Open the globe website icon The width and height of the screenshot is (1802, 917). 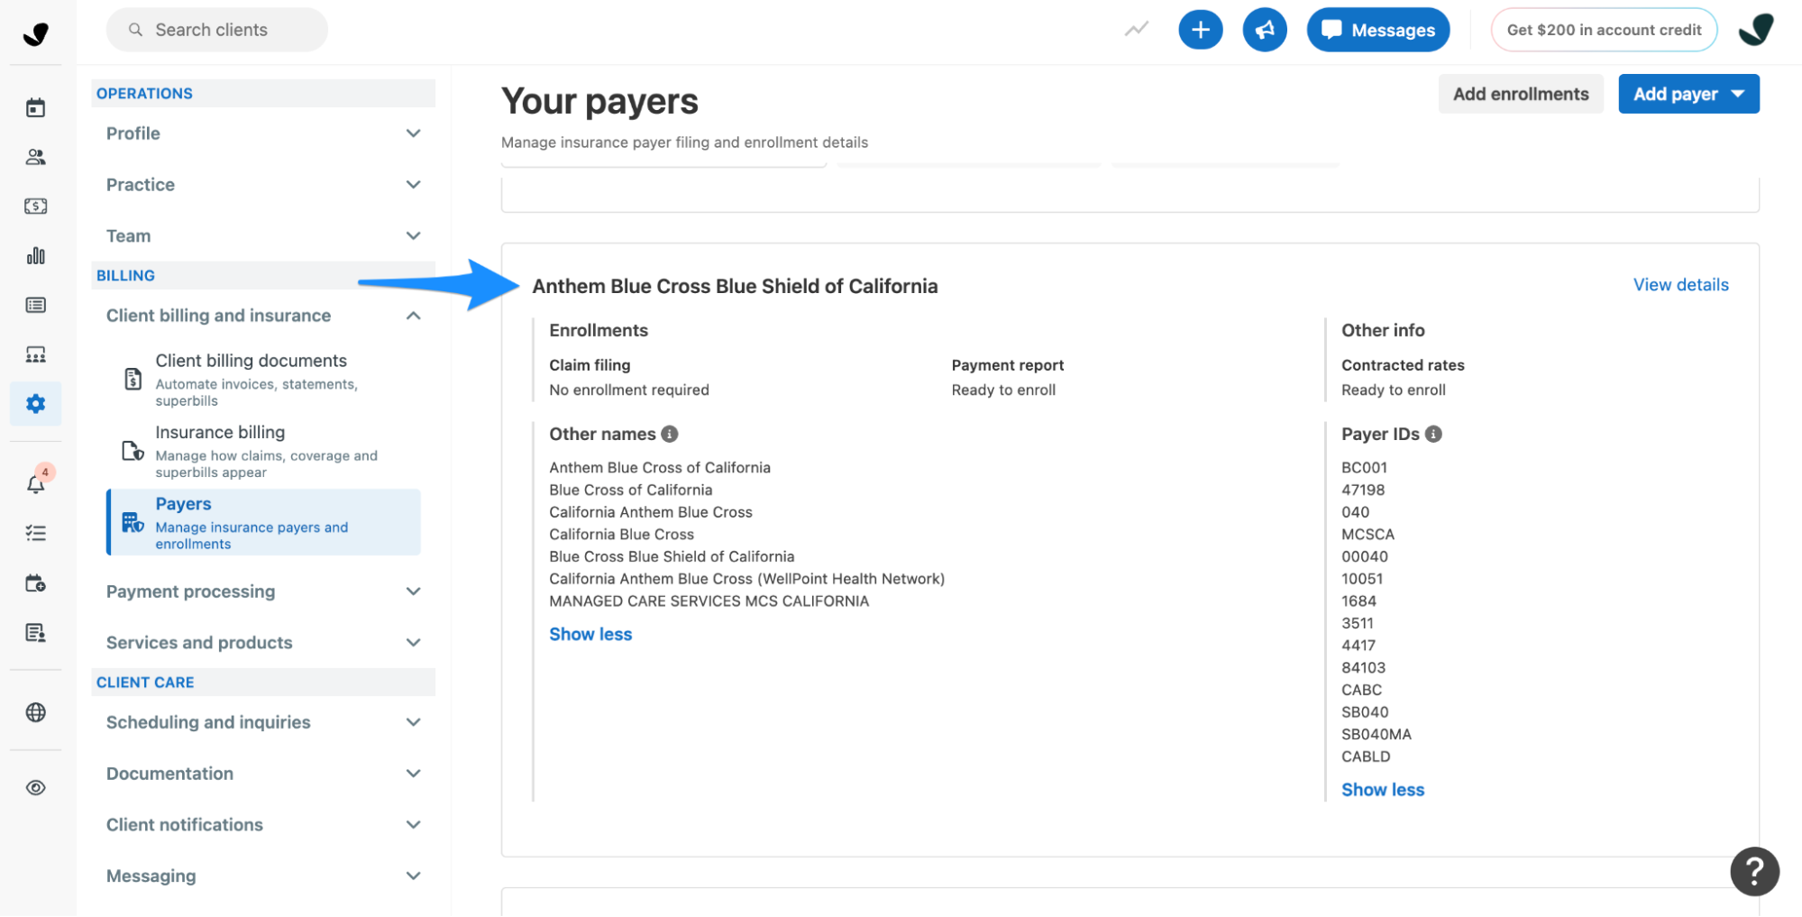point(35,712)
